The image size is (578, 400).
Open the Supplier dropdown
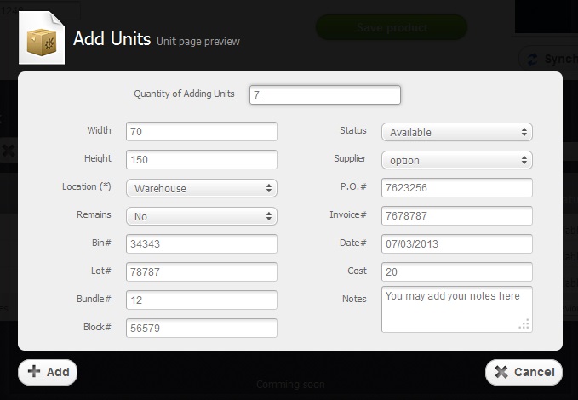[x=456, y=160]
